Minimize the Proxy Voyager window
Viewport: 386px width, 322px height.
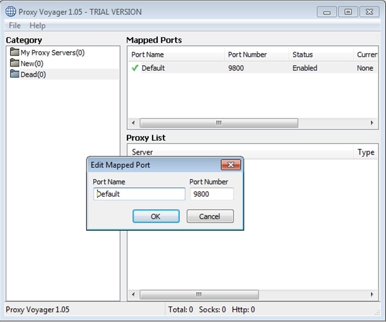tap(327, 12)
